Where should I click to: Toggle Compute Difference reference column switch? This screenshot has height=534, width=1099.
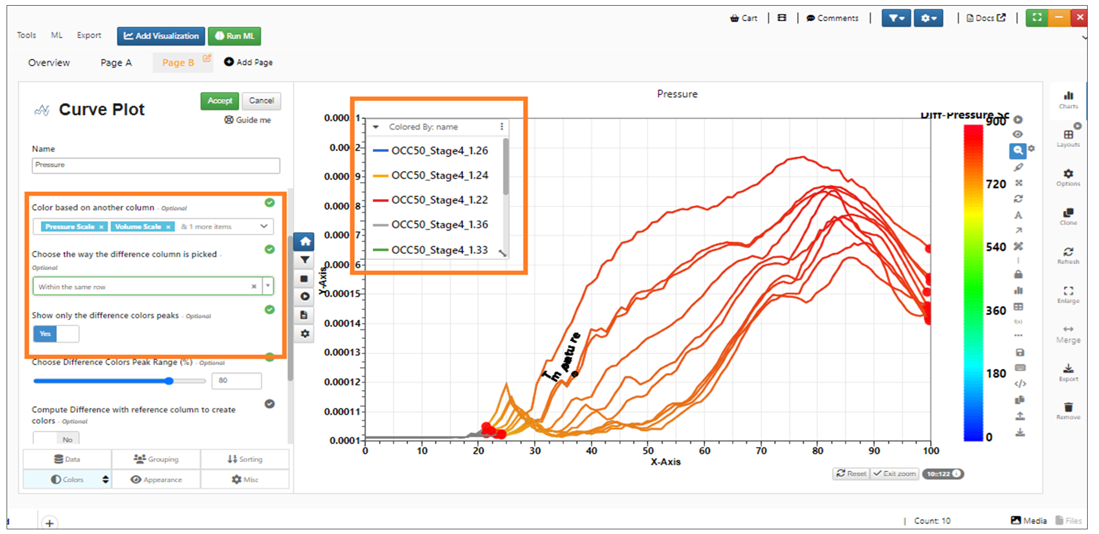coord(56,438)
